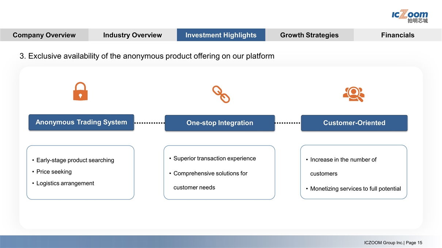Click the orange padlock icon

pos(80,91)
